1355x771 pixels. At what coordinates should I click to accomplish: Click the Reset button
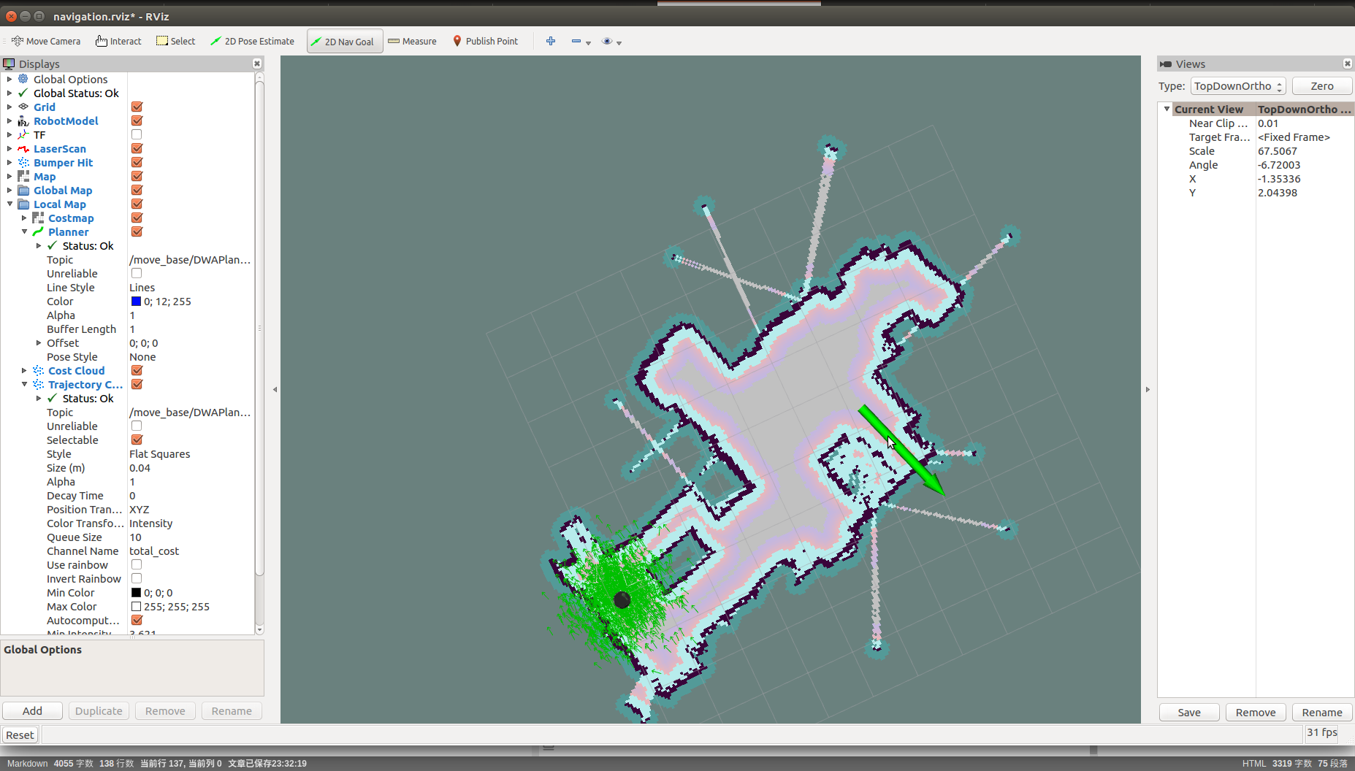(20, 735)
